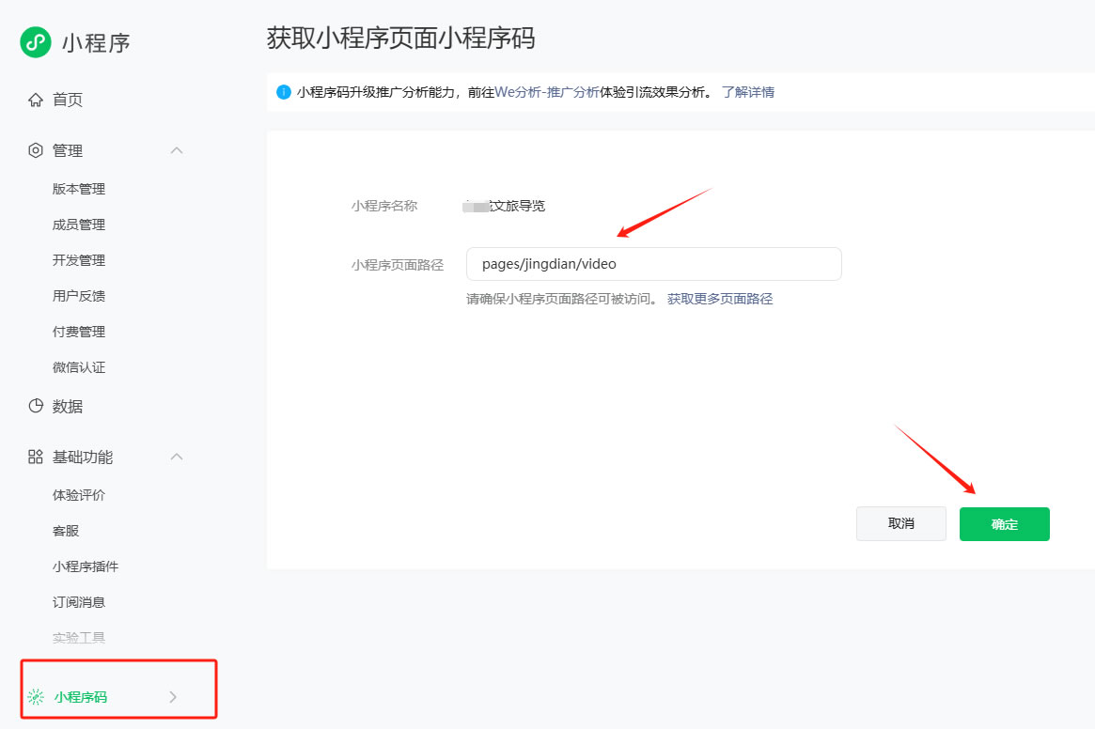Open 开发管理 page
The height and width of the screenshot is (729, 1095).
point(79,260)
